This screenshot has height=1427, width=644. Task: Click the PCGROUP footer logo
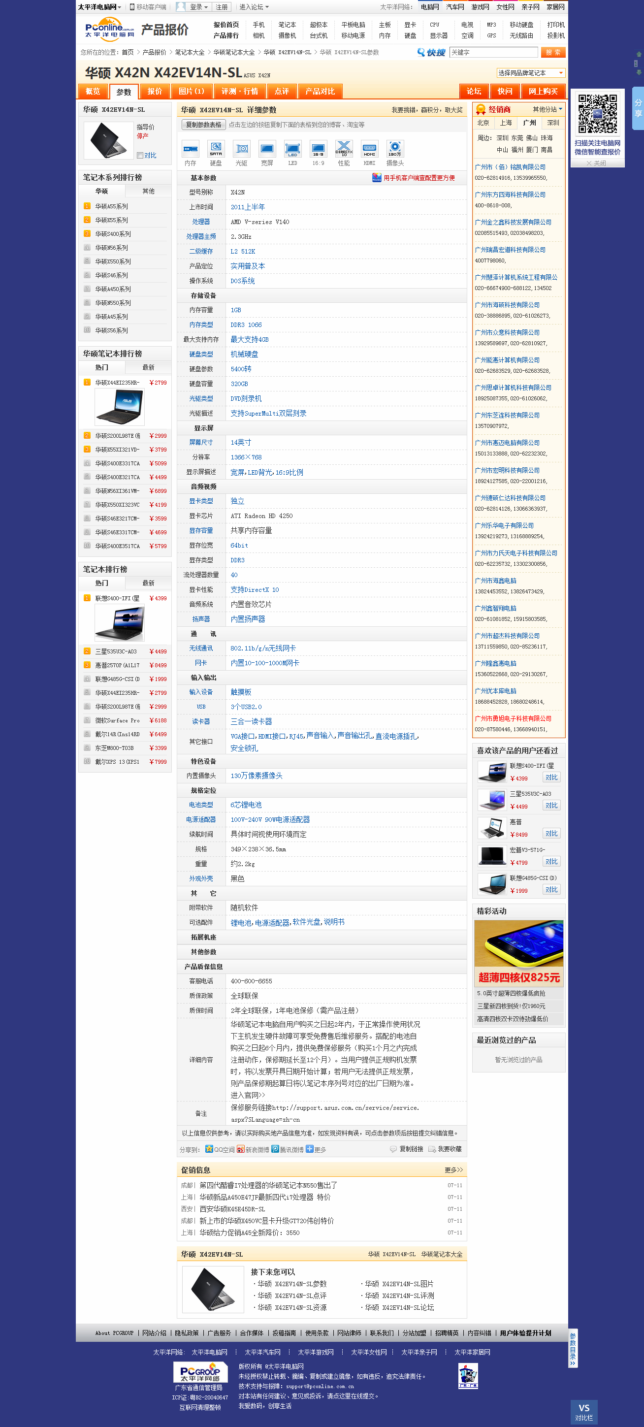(200, 1372)
